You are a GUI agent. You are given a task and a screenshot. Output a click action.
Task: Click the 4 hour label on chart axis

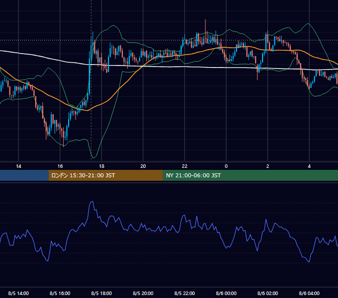tap(309, 166)
